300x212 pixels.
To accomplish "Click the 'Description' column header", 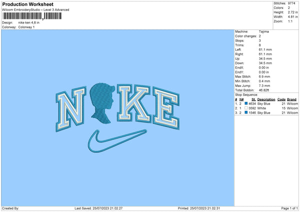I will coord(266,99).
